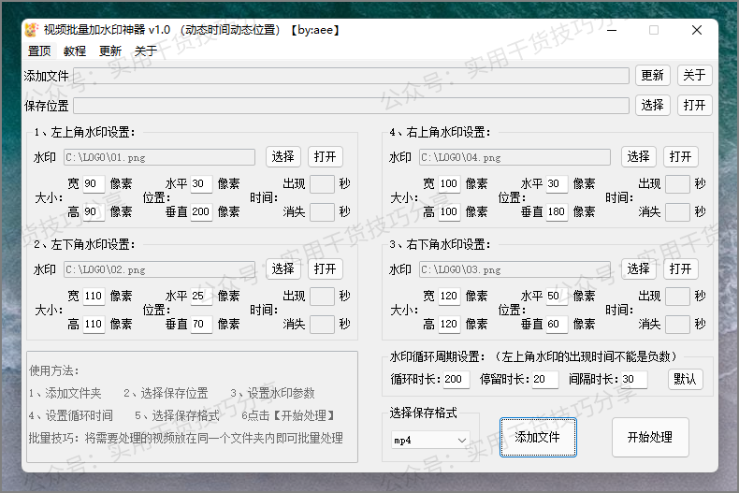
Task: Choose watermark file for 右上角 section
Action: tap(638, 156)
